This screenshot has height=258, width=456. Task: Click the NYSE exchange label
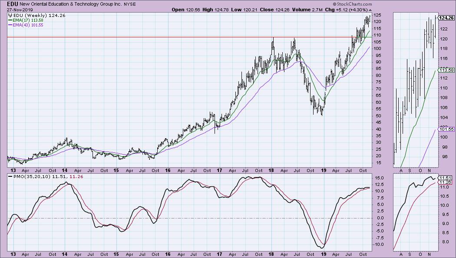pyautogui.click(x=129, y=4)
